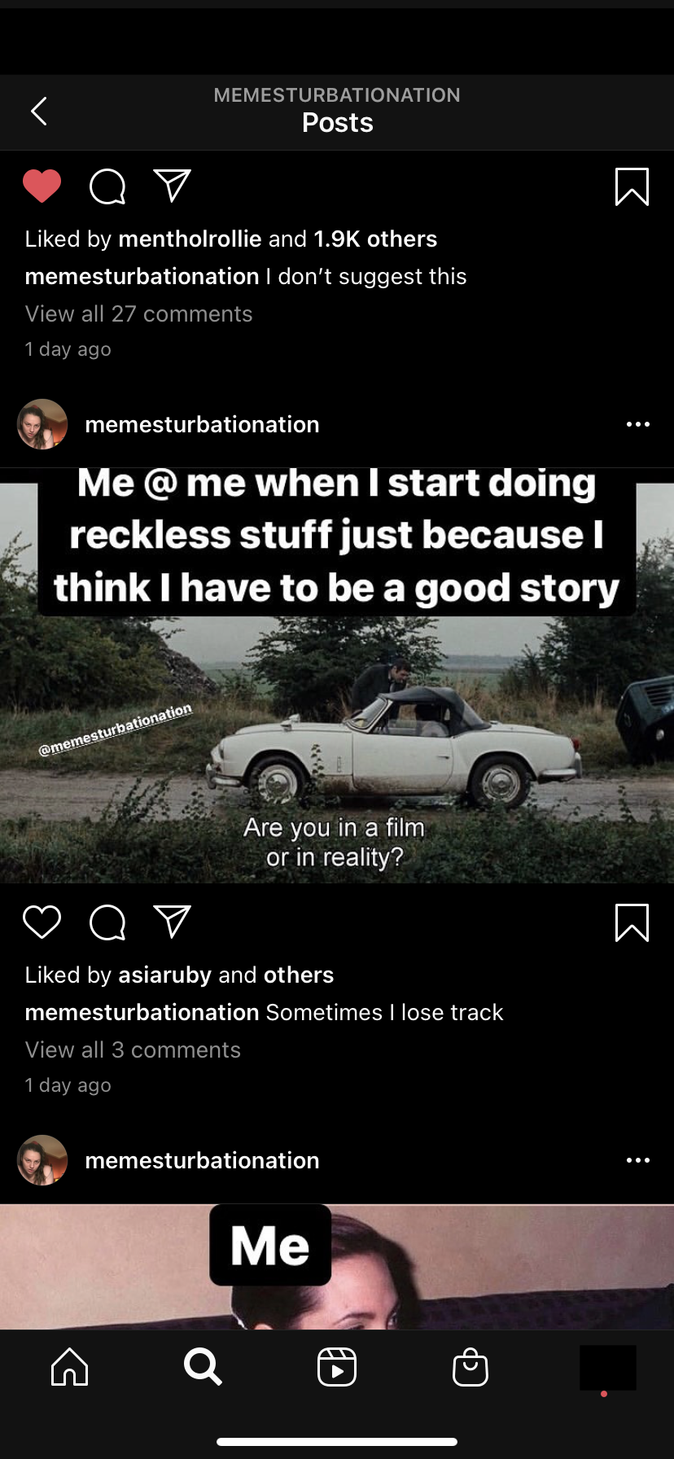The width and height of the screenshot is (674, 1459).
Task: Open mentholrollie's profile from likes
Action: (190, 239)
